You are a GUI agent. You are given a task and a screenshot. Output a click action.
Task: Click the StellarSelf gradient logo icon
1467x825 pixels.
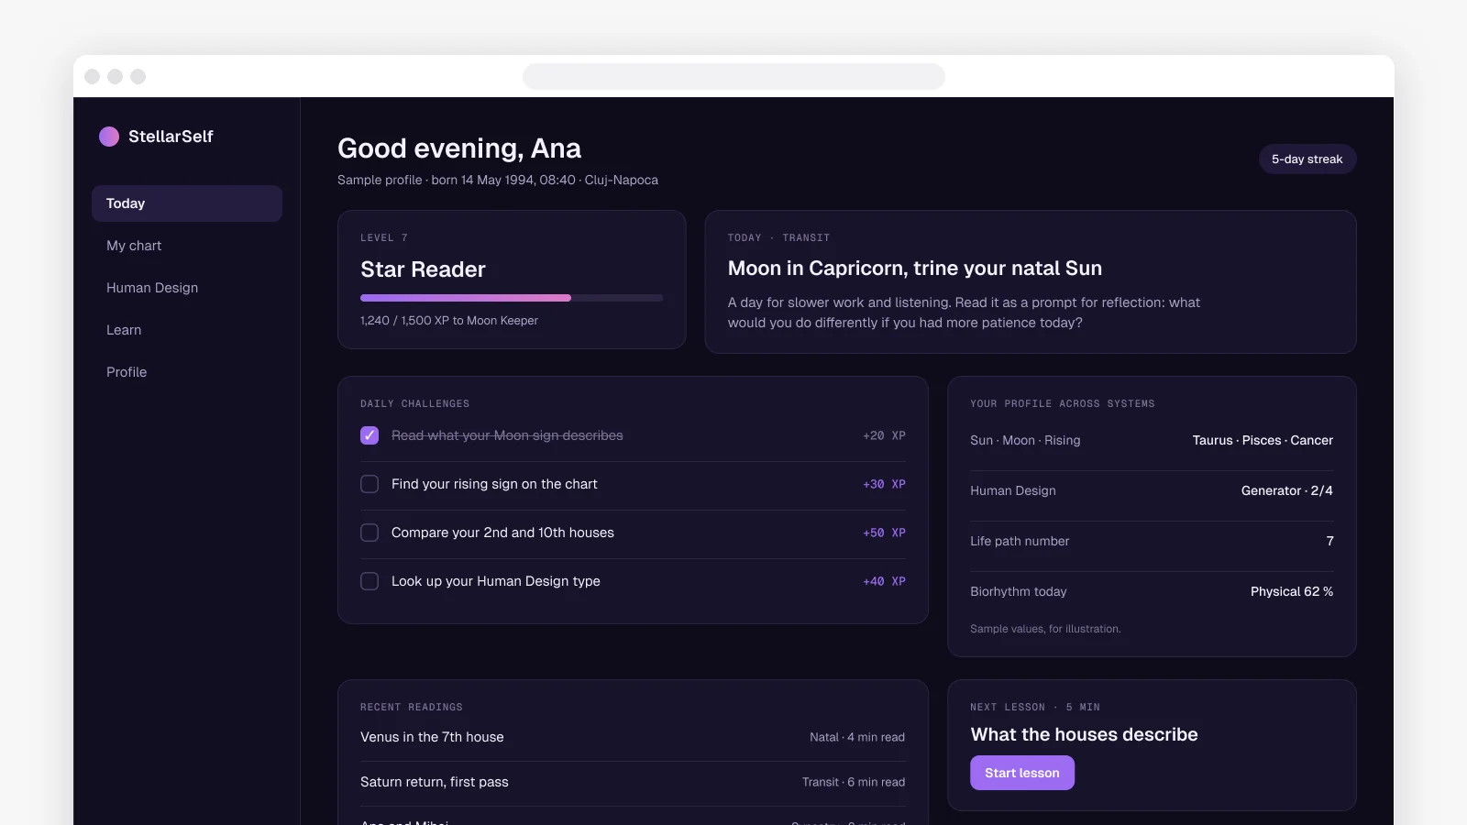point(109,137)
